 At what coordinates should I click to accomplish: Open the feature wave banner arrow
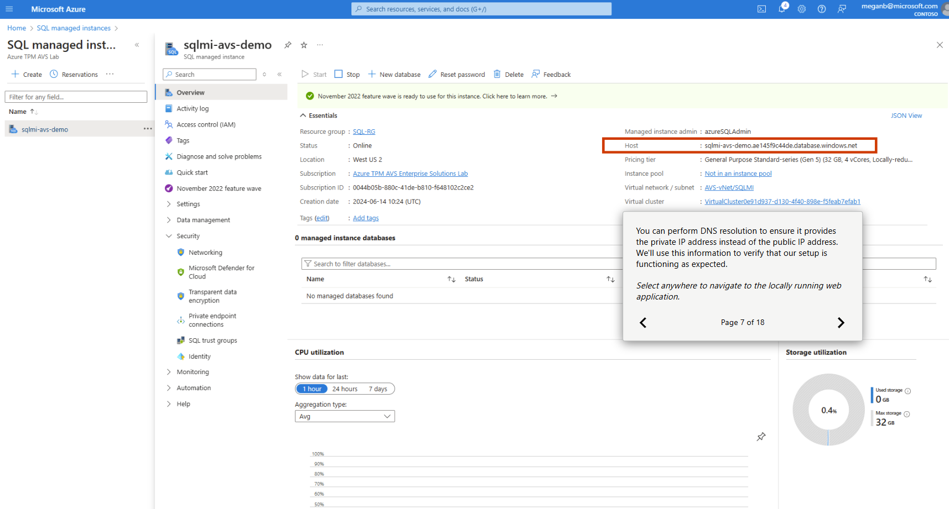point(554,96)
